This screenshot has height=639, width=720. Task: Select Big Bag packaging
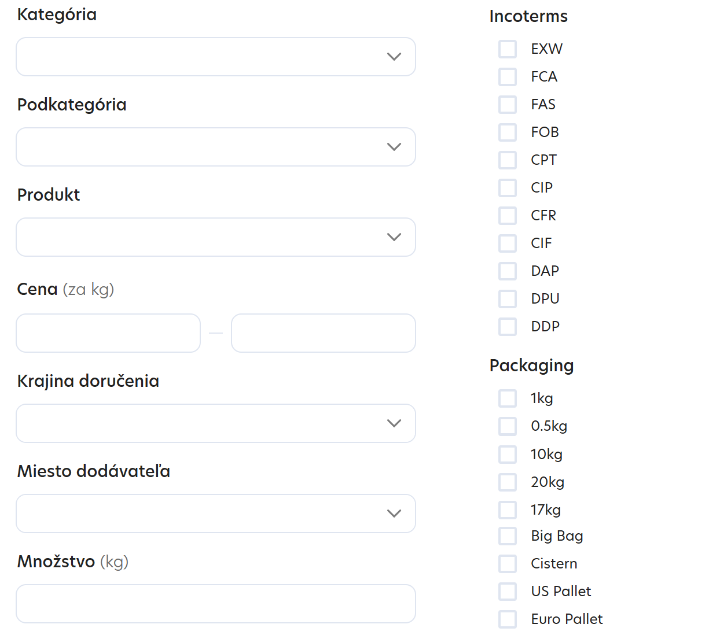(508, 535)
